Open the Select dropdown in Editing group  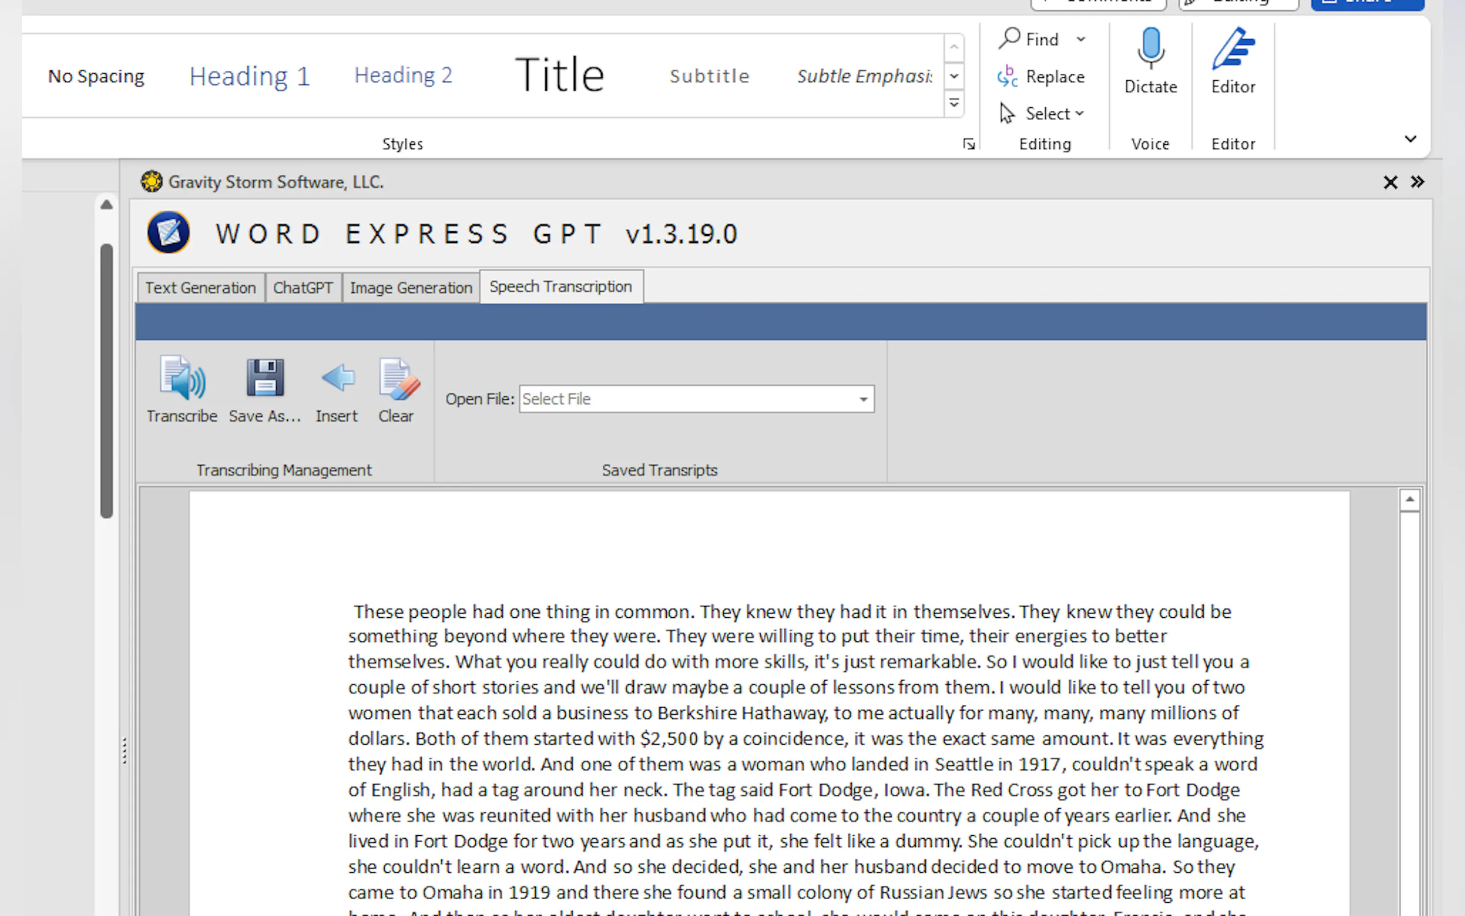pos(1054,114)
